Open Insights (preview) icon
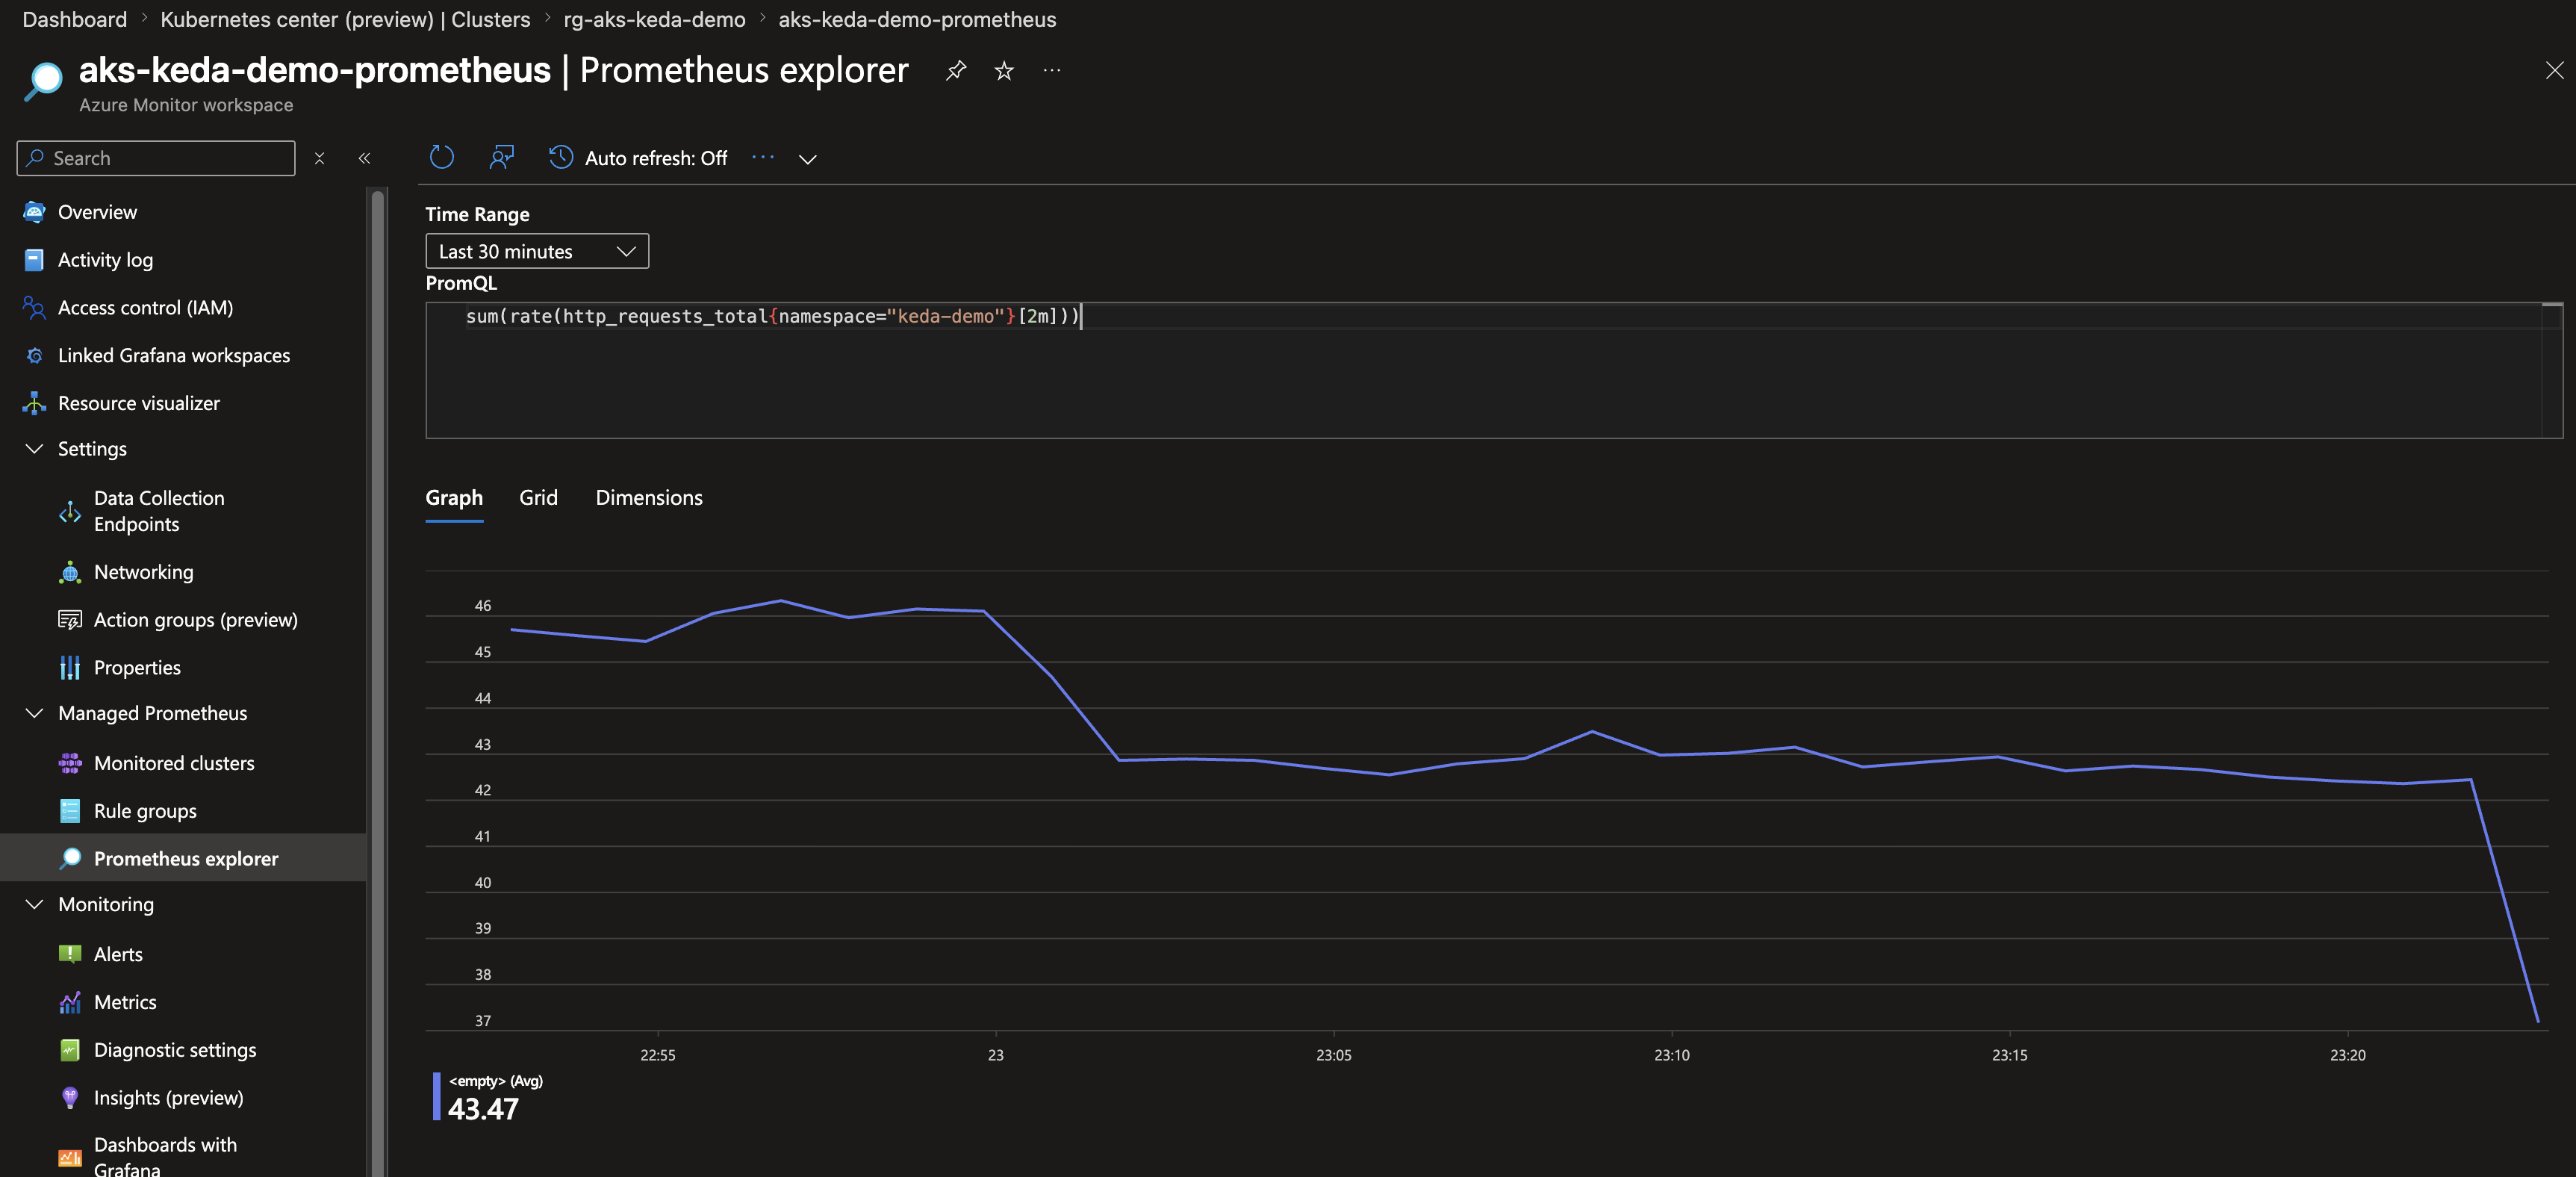The image size is (2576, 1177). [70, 1098]
